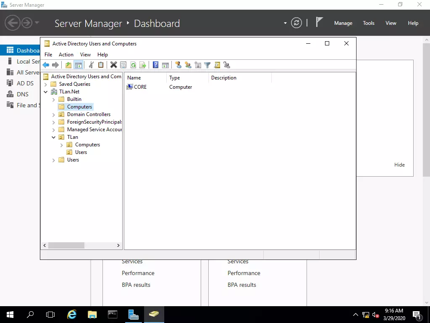430x323 pixels.
Task: Toggle Show/Hide Action Pane icon
Action: pos(165,65)
